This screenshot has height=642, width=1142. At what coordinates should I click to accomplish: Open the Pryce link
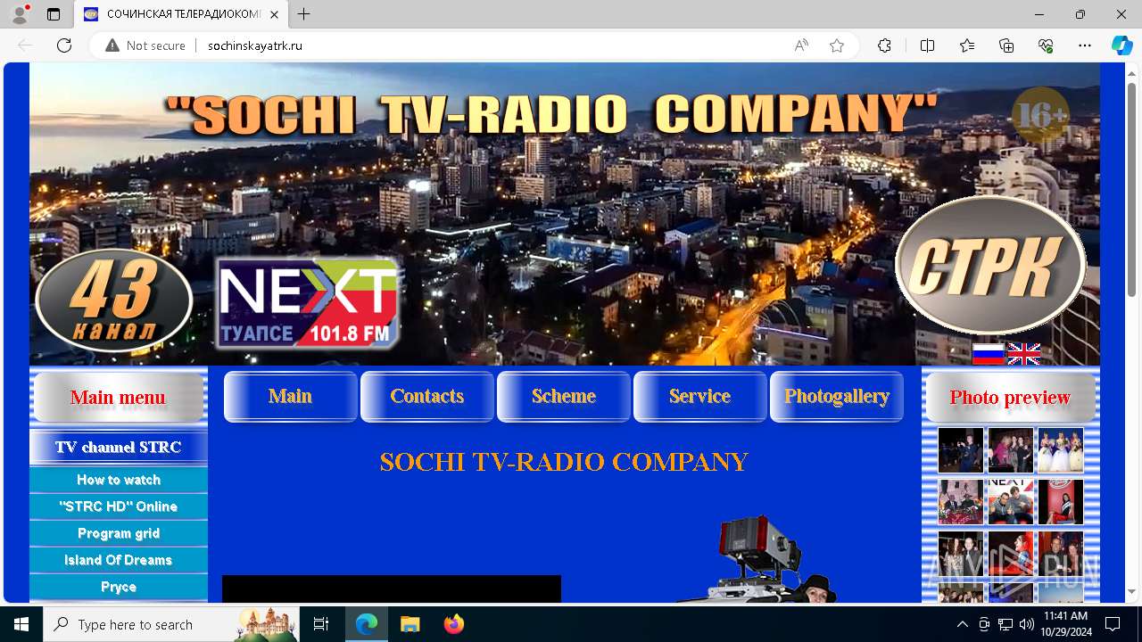pyautogui.click(x=119, y=587)
